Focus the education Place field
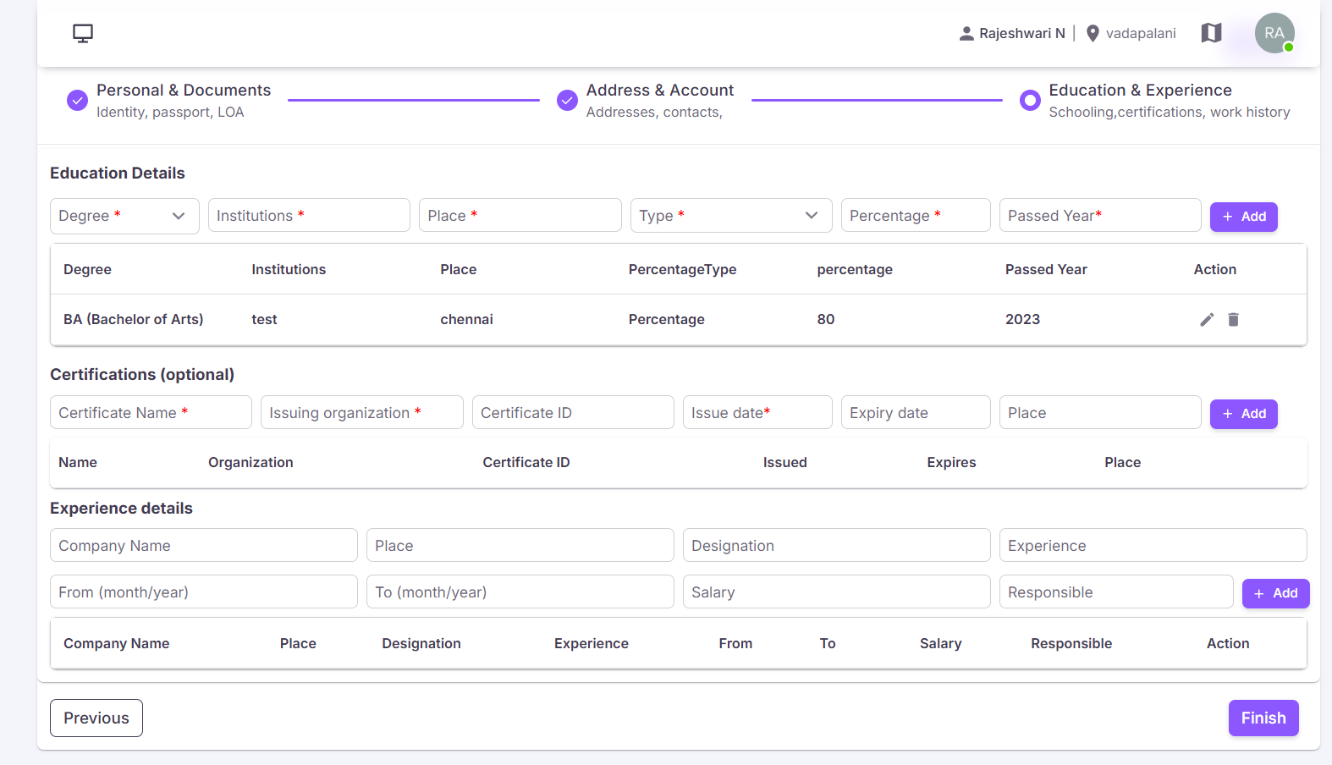The image size is (1332, 765). 520,215
